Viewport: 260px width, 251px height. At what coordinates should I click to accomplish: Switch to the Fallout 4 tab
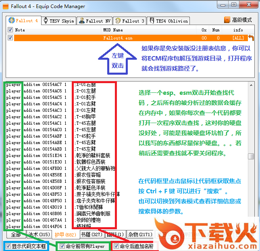(23, 21)
